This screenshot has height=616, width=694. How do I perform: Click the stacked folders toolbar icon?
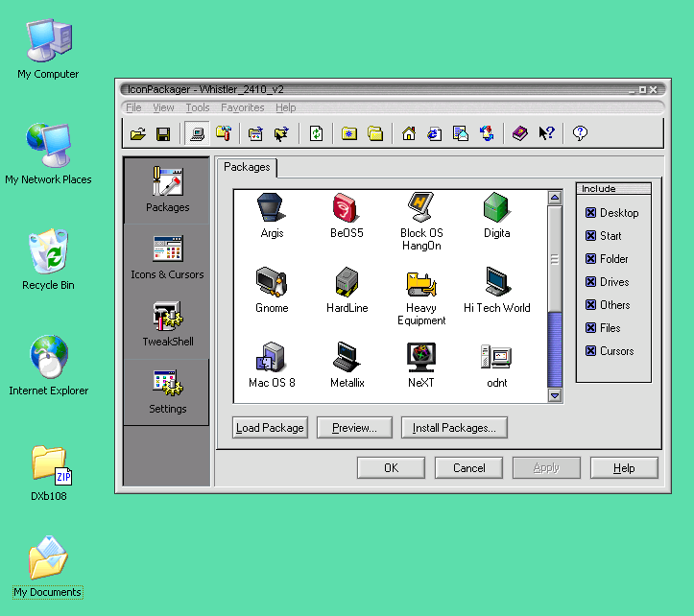(x=375, y=133)
